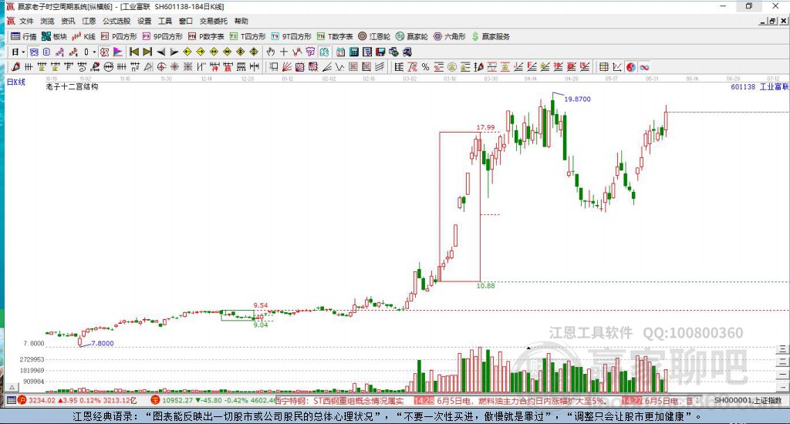
Task: Click the small triangle button at bottom-left of volume panel
Action: click(12, 387)
